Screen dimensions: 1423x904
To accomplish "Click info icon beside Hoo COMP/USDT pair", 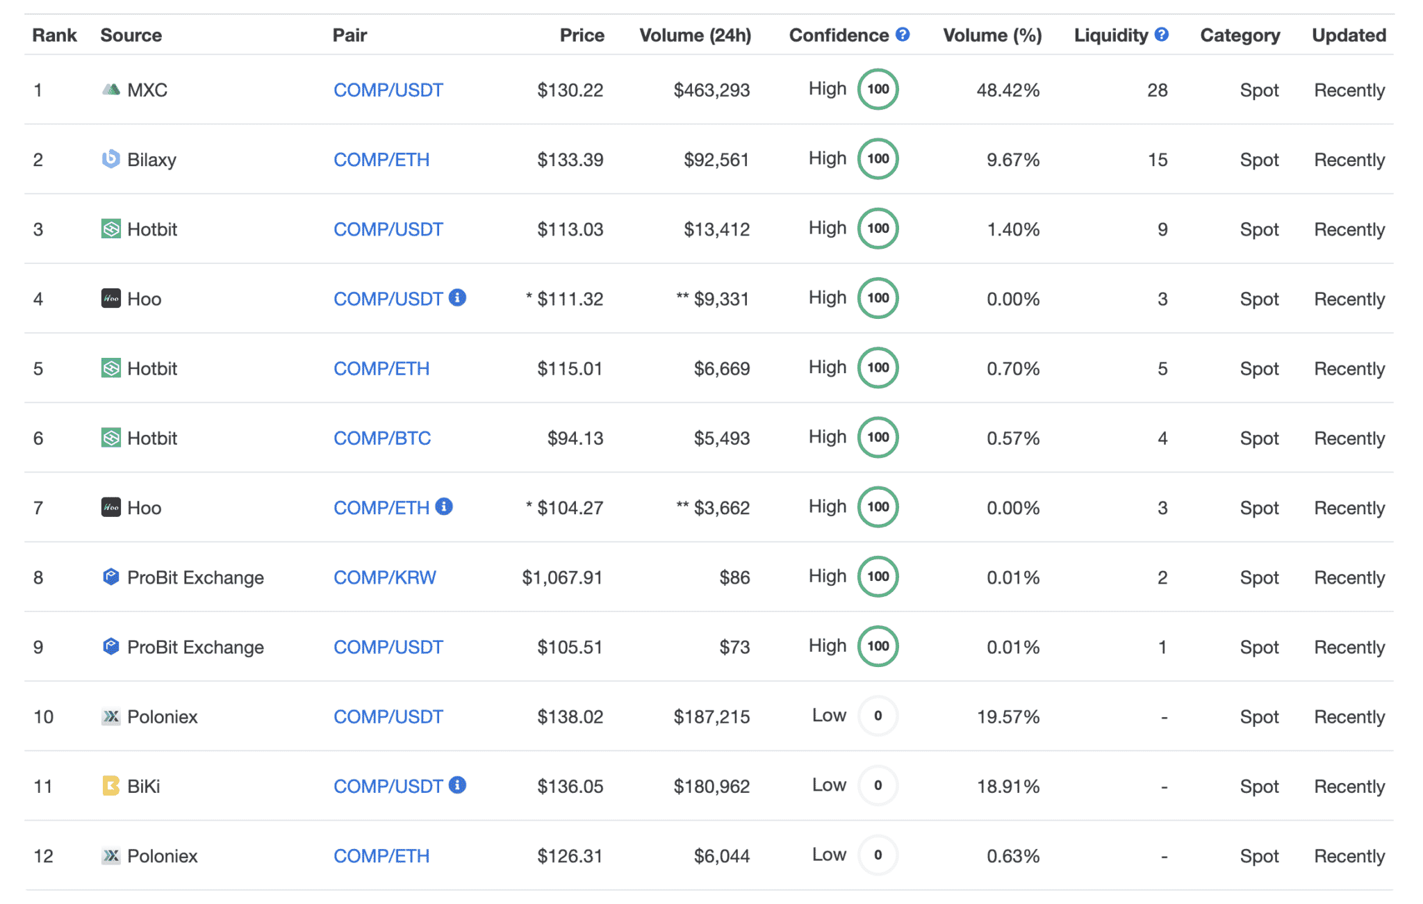I will pyautogui.click(x=457, y=297).
